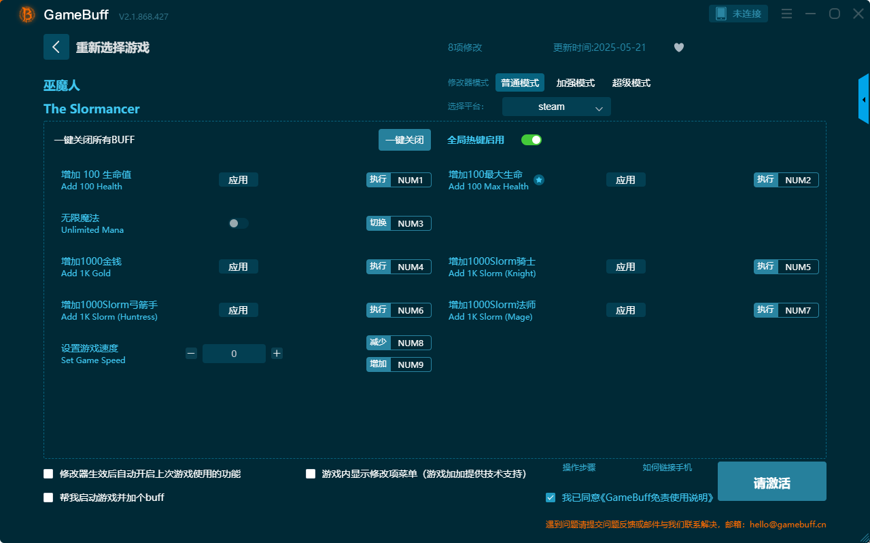Click the star icon next to 增加100最大生命

pyautogui.click(x=539, y=180)
